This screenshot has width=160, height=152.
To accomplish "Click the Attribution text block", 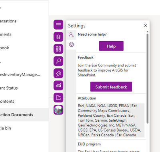I will point(111,120).
